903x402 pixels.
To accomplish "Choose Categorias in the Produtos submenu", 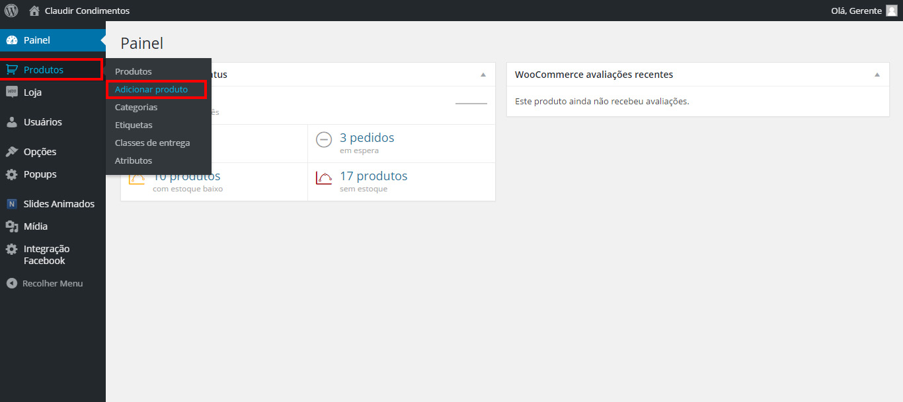I will [136, 107].
